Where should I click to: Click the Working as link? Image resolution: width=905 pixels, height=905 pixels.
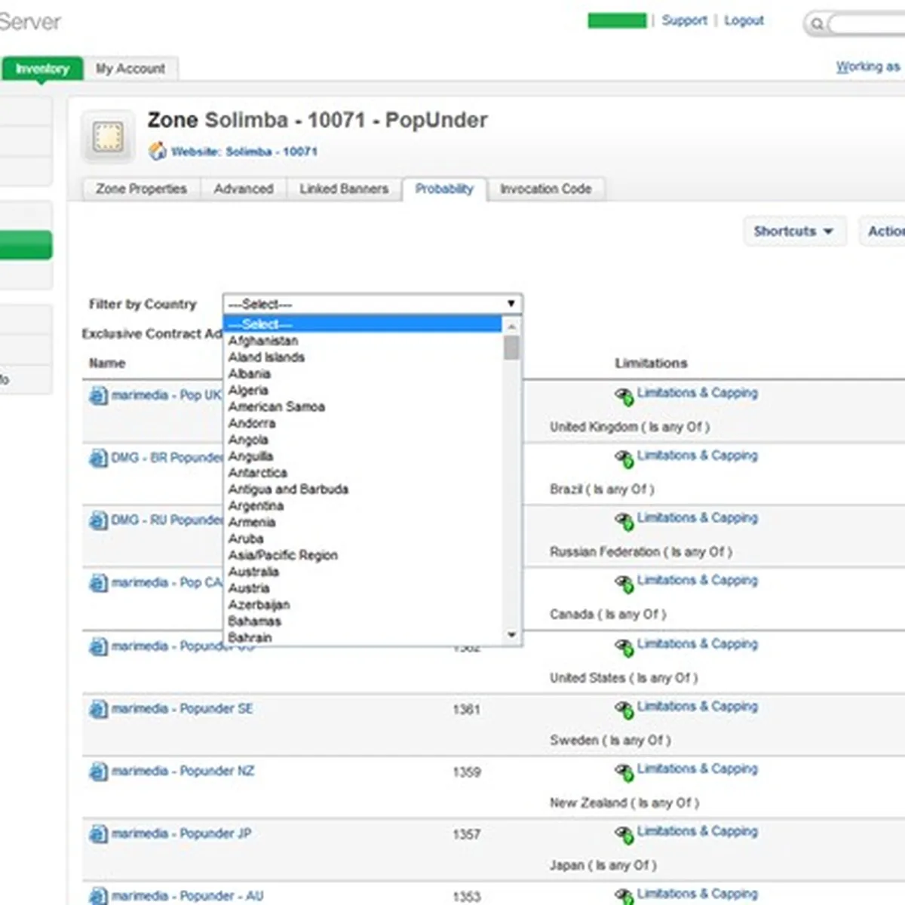868,66
